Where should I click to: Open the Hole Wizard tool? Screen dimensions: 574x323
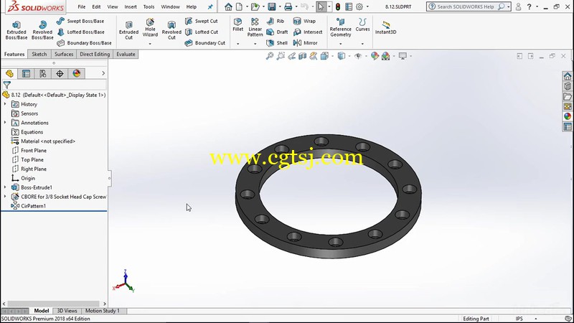pos(150,28)
